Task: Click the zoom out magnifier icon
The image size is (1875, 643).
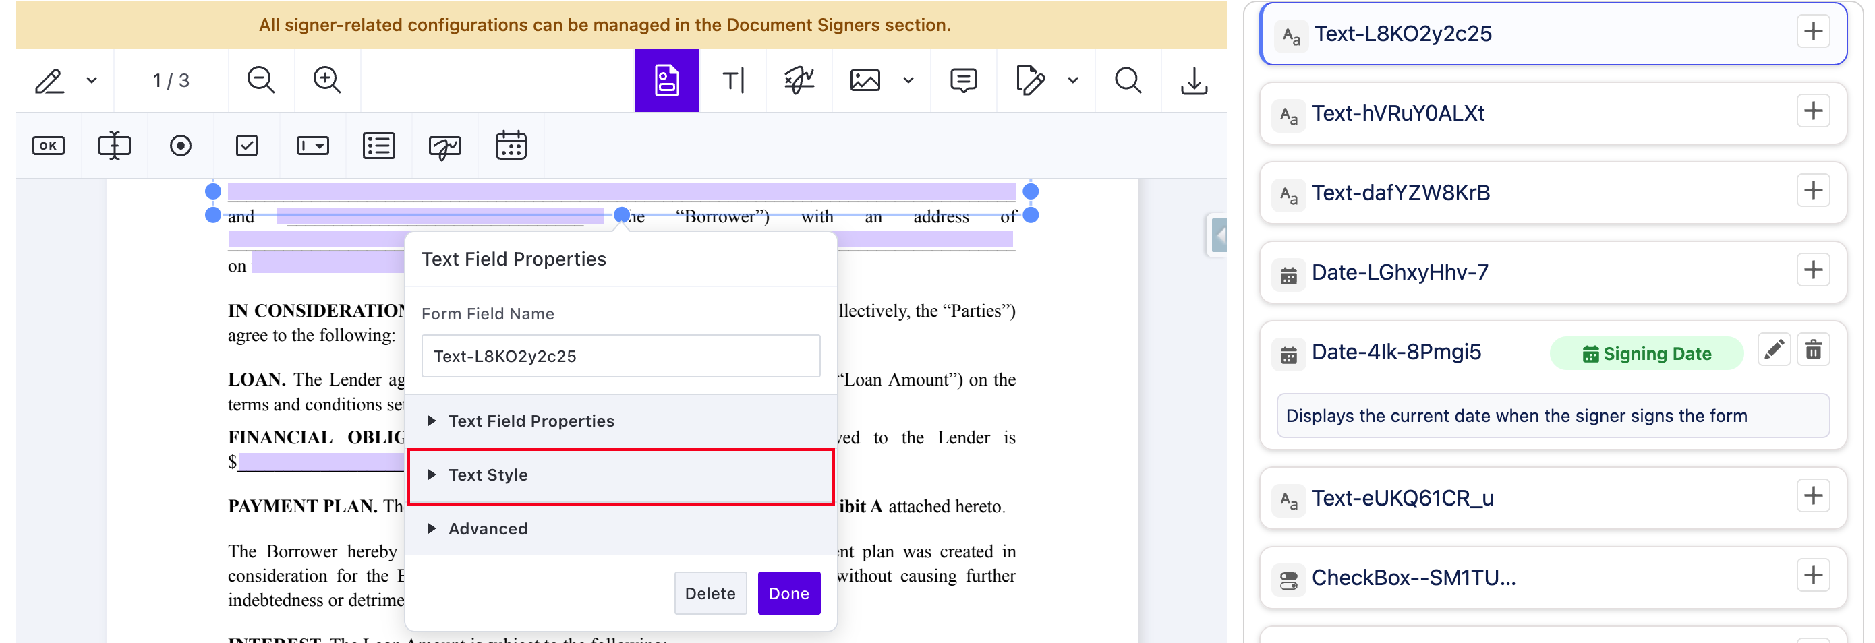Action: (260, 80)
